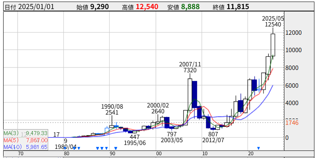Click the date value 2025/01/01 in header
316x158 pixels.
click(36, 7)
